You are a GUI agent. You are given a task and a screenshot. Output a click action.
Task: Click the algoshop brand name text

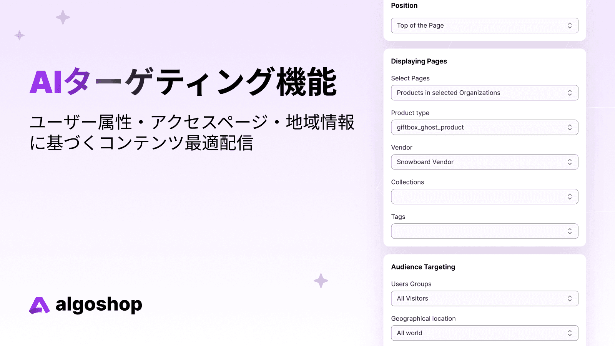pyautogui.click(x=99, y=305)
